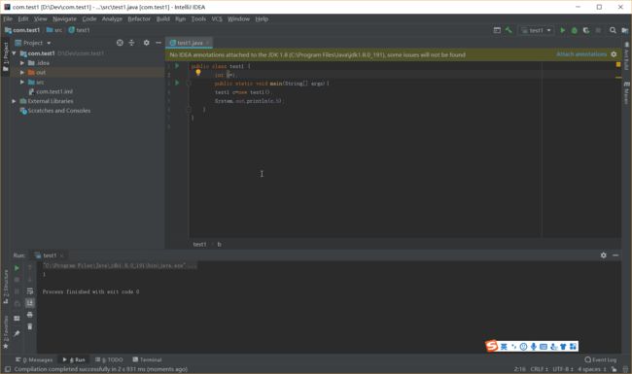Close the test1.java editor tab
Viewport: 632px width, 374px height.
pyautogui.click(x=207, y=43)
